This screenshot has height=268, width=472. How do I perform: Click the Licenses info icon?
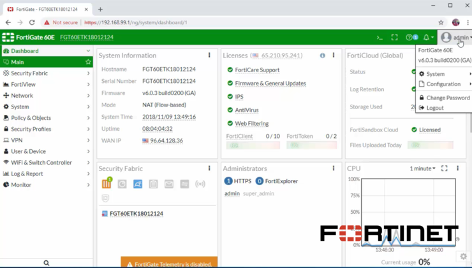(x=323, y=56)
